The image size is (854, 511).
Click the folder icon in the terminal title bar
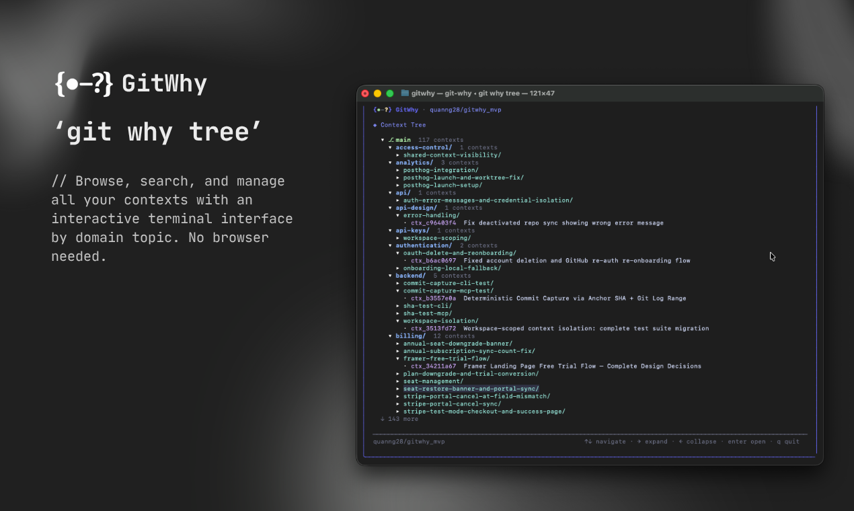click(x=405, y=93)
